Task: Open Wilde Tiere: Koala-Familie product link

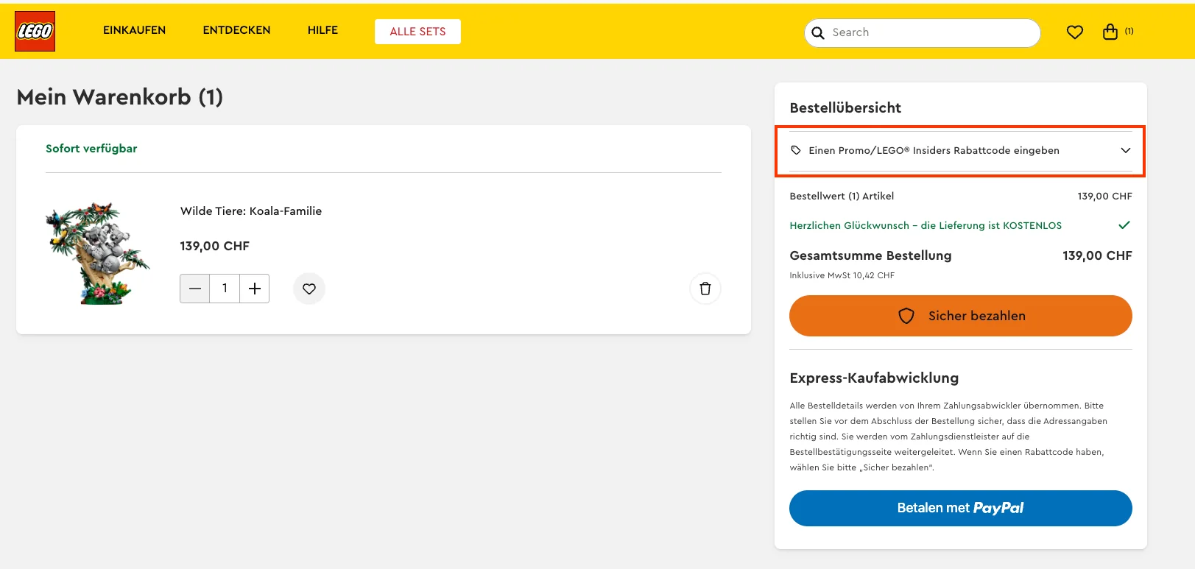Action: click(251, 211)
